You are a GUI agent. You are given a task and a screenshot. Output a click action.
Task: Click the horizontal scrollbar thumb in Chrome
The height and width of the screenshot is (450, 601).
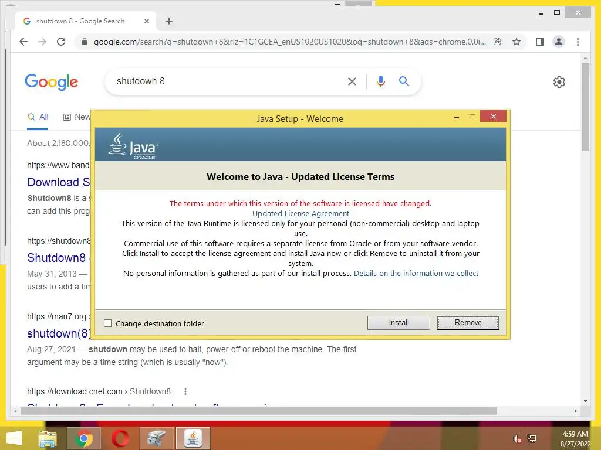click(x=259, y=411)
